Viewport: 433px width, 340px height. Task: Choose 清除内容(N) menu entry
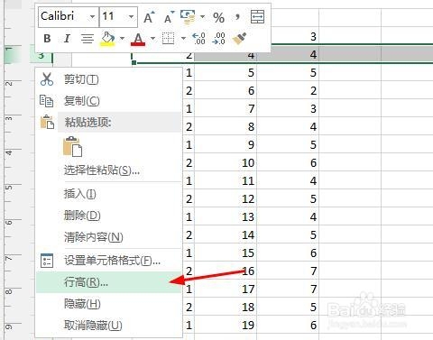coord(109,237)
